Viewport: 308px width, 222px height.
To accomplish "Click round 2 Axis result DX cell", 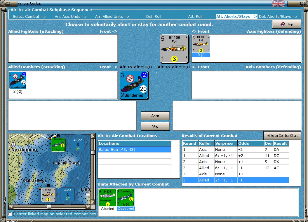I will point(281,162).
